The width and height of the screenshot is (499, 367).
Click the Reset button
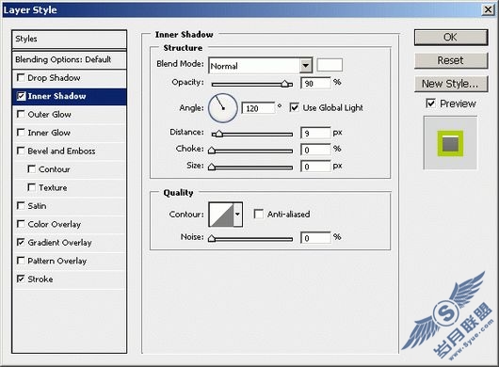pyautogui.click(x=451, y=60)
